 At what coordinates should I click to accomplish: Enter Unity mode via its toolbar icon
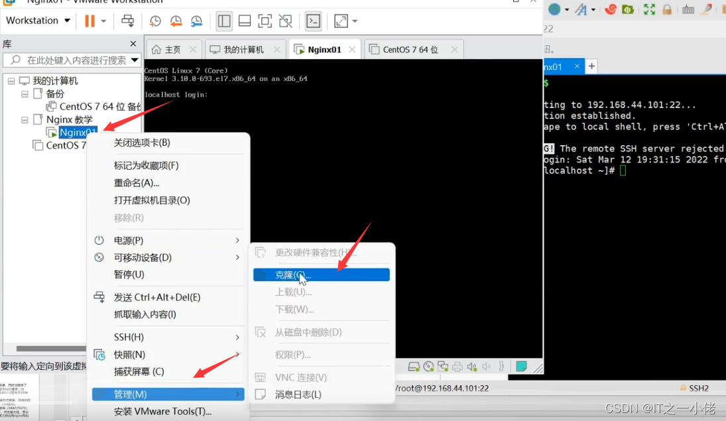pyautogui.click(x=285, y=21)
